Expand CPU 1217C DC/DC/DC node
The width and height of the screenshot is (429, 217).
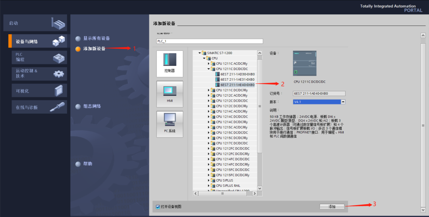point(209,143)
